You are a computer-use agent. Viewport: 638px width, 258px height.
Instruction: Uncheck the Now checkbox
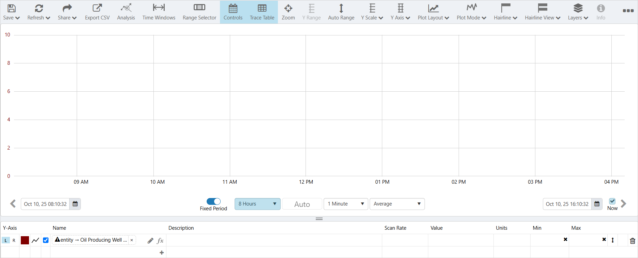click(x=612, y=201)
